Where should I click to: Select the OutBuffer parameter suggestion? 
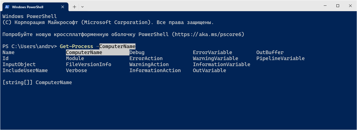pyautogui.click(x=270, y=52)
